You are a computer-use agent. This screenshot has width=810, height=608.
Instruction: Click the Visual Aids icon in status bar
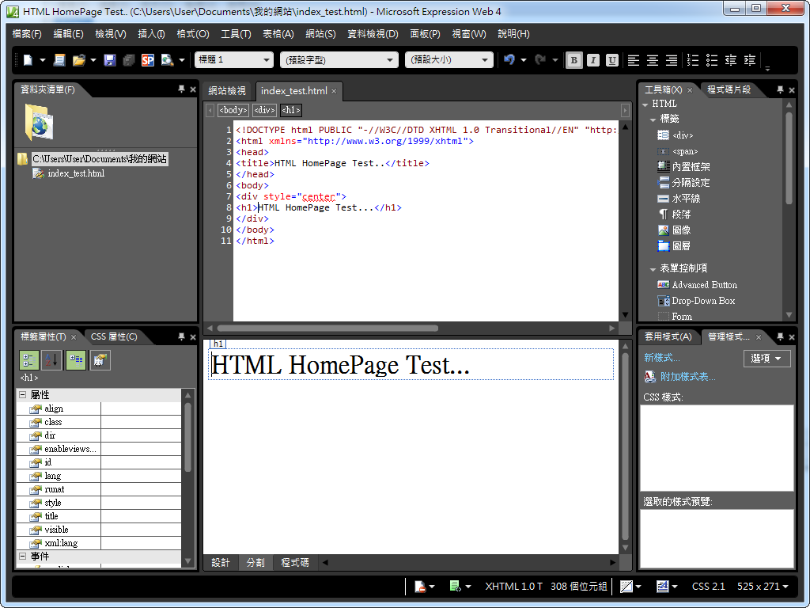coord(626,587)
